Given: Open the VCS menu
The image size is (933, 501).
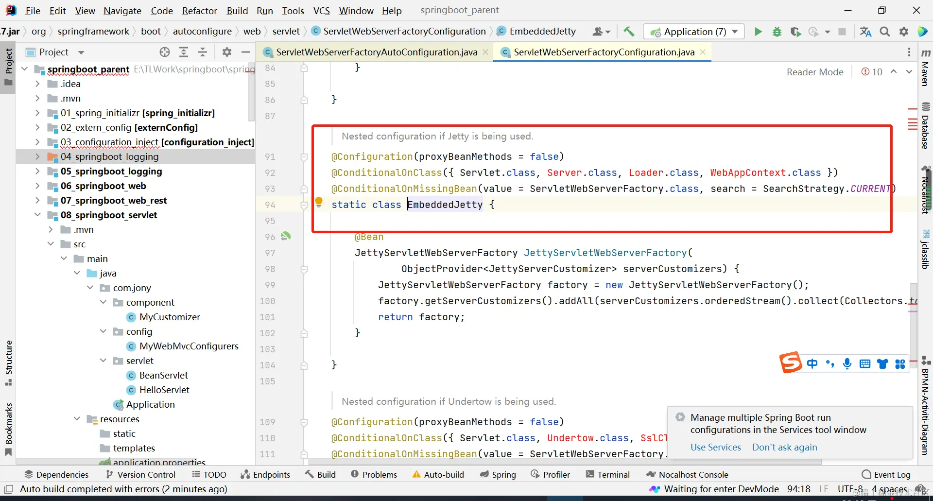Looking at the screenshot, I should (x=321, y=11).
